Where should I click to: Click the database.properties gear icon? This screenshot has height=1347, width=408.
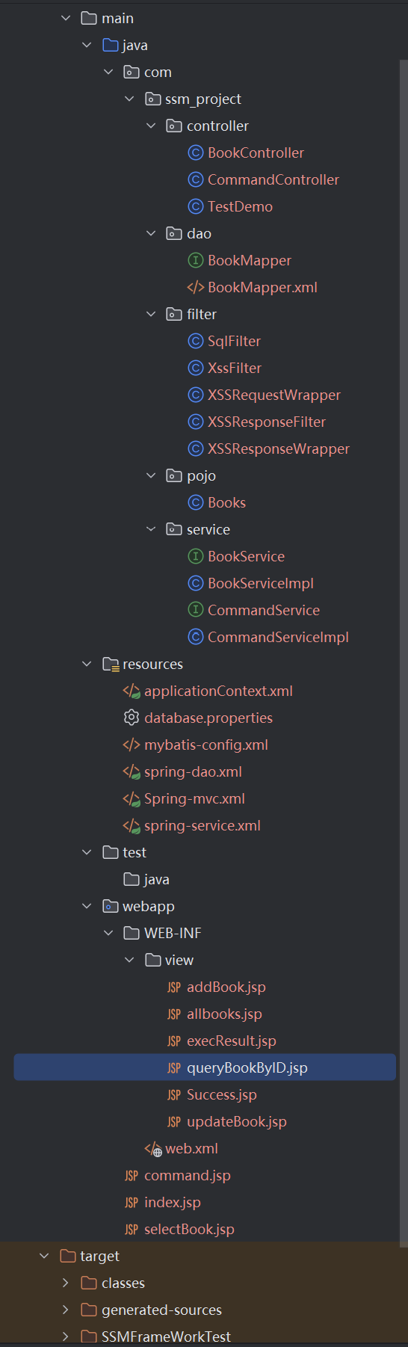[x=132, y=718]
